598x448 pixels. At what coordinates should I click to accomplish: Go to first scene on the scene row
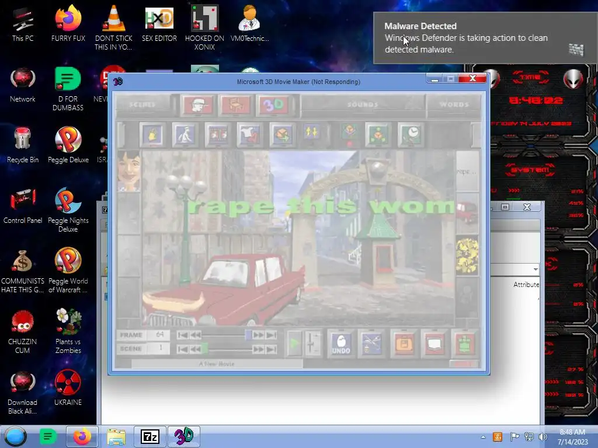183,349
